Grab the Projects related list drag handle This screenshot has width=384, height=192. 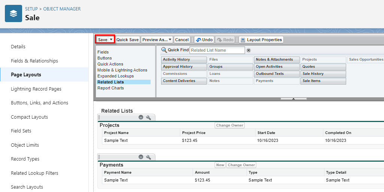(99, 118)
